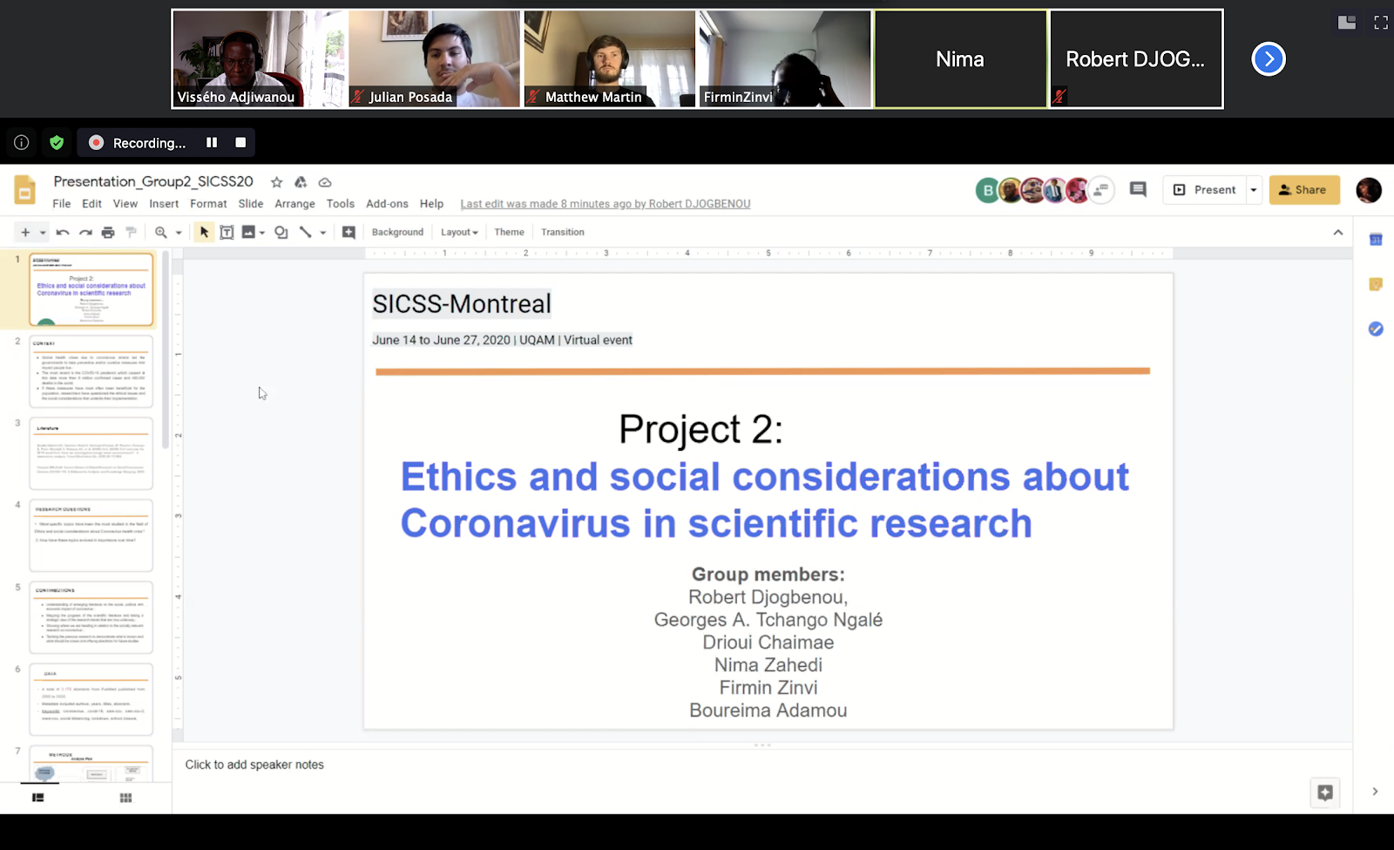Viewport: 1394px width, 850px height.
Task: Open the Google Slides home icon
Action: pyautogui.click(x=25, y=189)
